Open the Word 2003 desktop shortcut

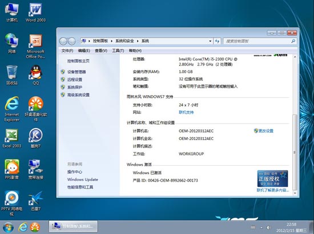pyautogui.click(x=35, y=13)
